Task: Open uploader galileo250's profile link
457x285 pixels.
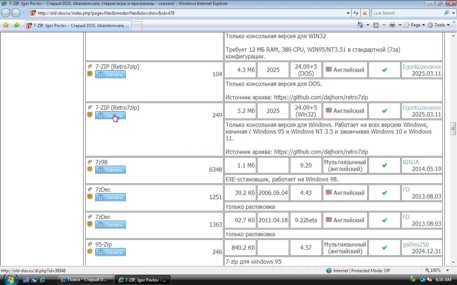Action: click(x=416, y=244)
